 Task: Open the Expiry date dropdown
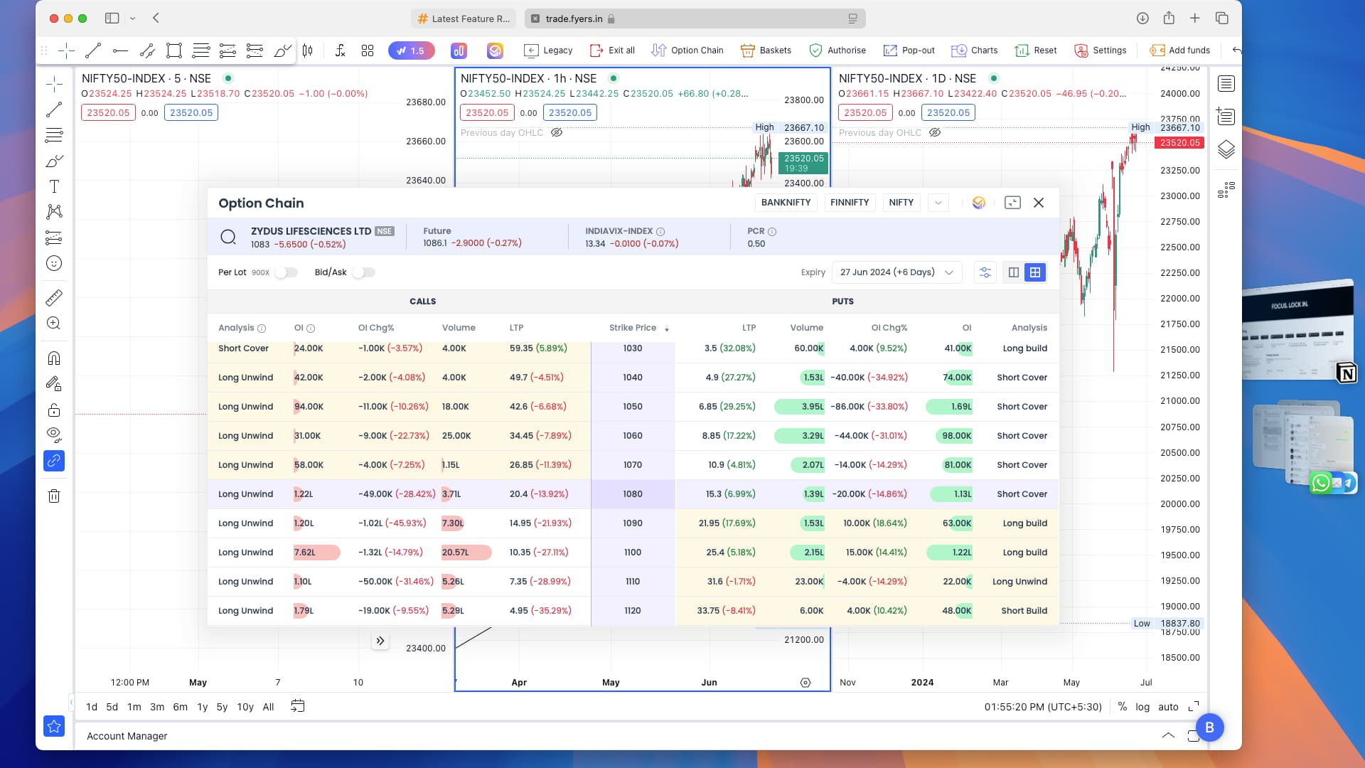coord(896,272)
